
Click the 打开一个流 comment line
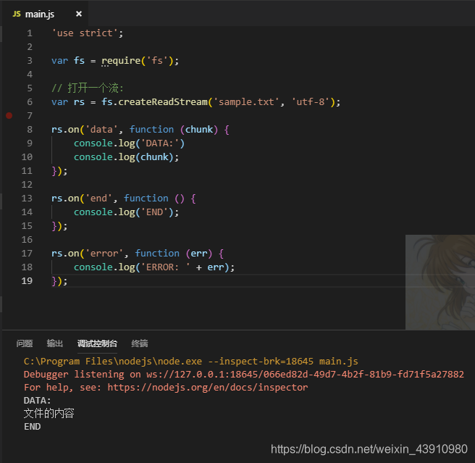(x=88, y=88)
